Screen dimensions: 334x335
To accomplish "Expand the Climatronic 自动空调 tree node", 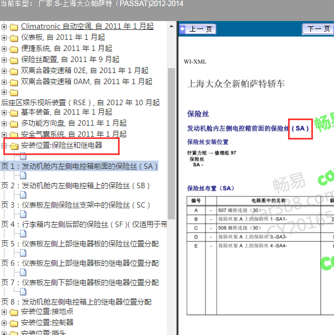I will pyautogui.click(x=4, y=27).
